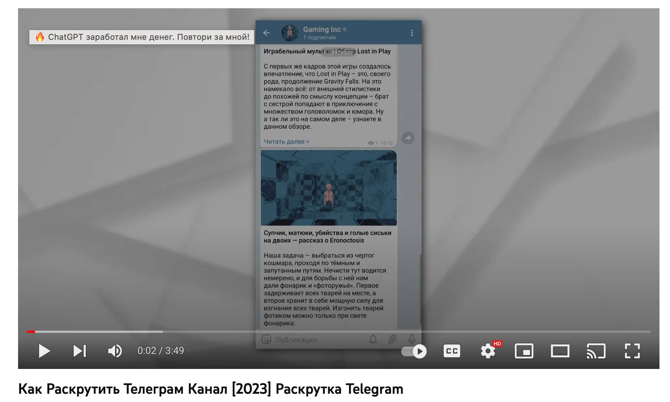Toggle the autoplay switch
The width and height of the screenshot is (670, 402).
point(414,351)
